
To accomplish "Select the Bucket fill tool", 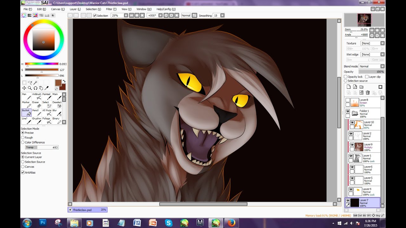I will pyautogui.click(x=26, y=112).
